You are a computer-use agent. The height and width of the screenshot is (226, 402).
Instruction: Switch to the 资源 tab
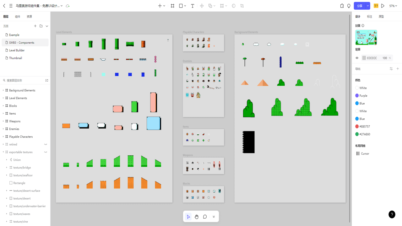pos(29,16)
